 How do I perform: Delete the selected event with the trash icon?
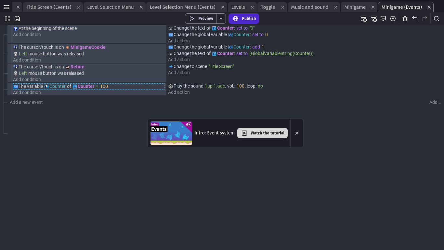tap(405, 19)
